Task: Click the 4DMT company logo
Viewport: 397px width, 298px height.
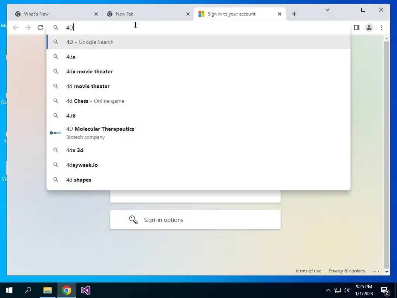Action: coord(56,133)
